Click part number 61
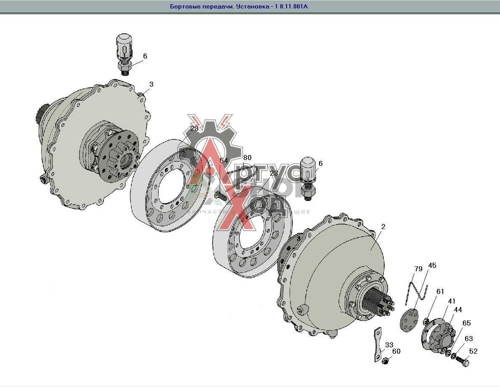Viewport: 500px width, 387px height. click(x=440, y=291)
